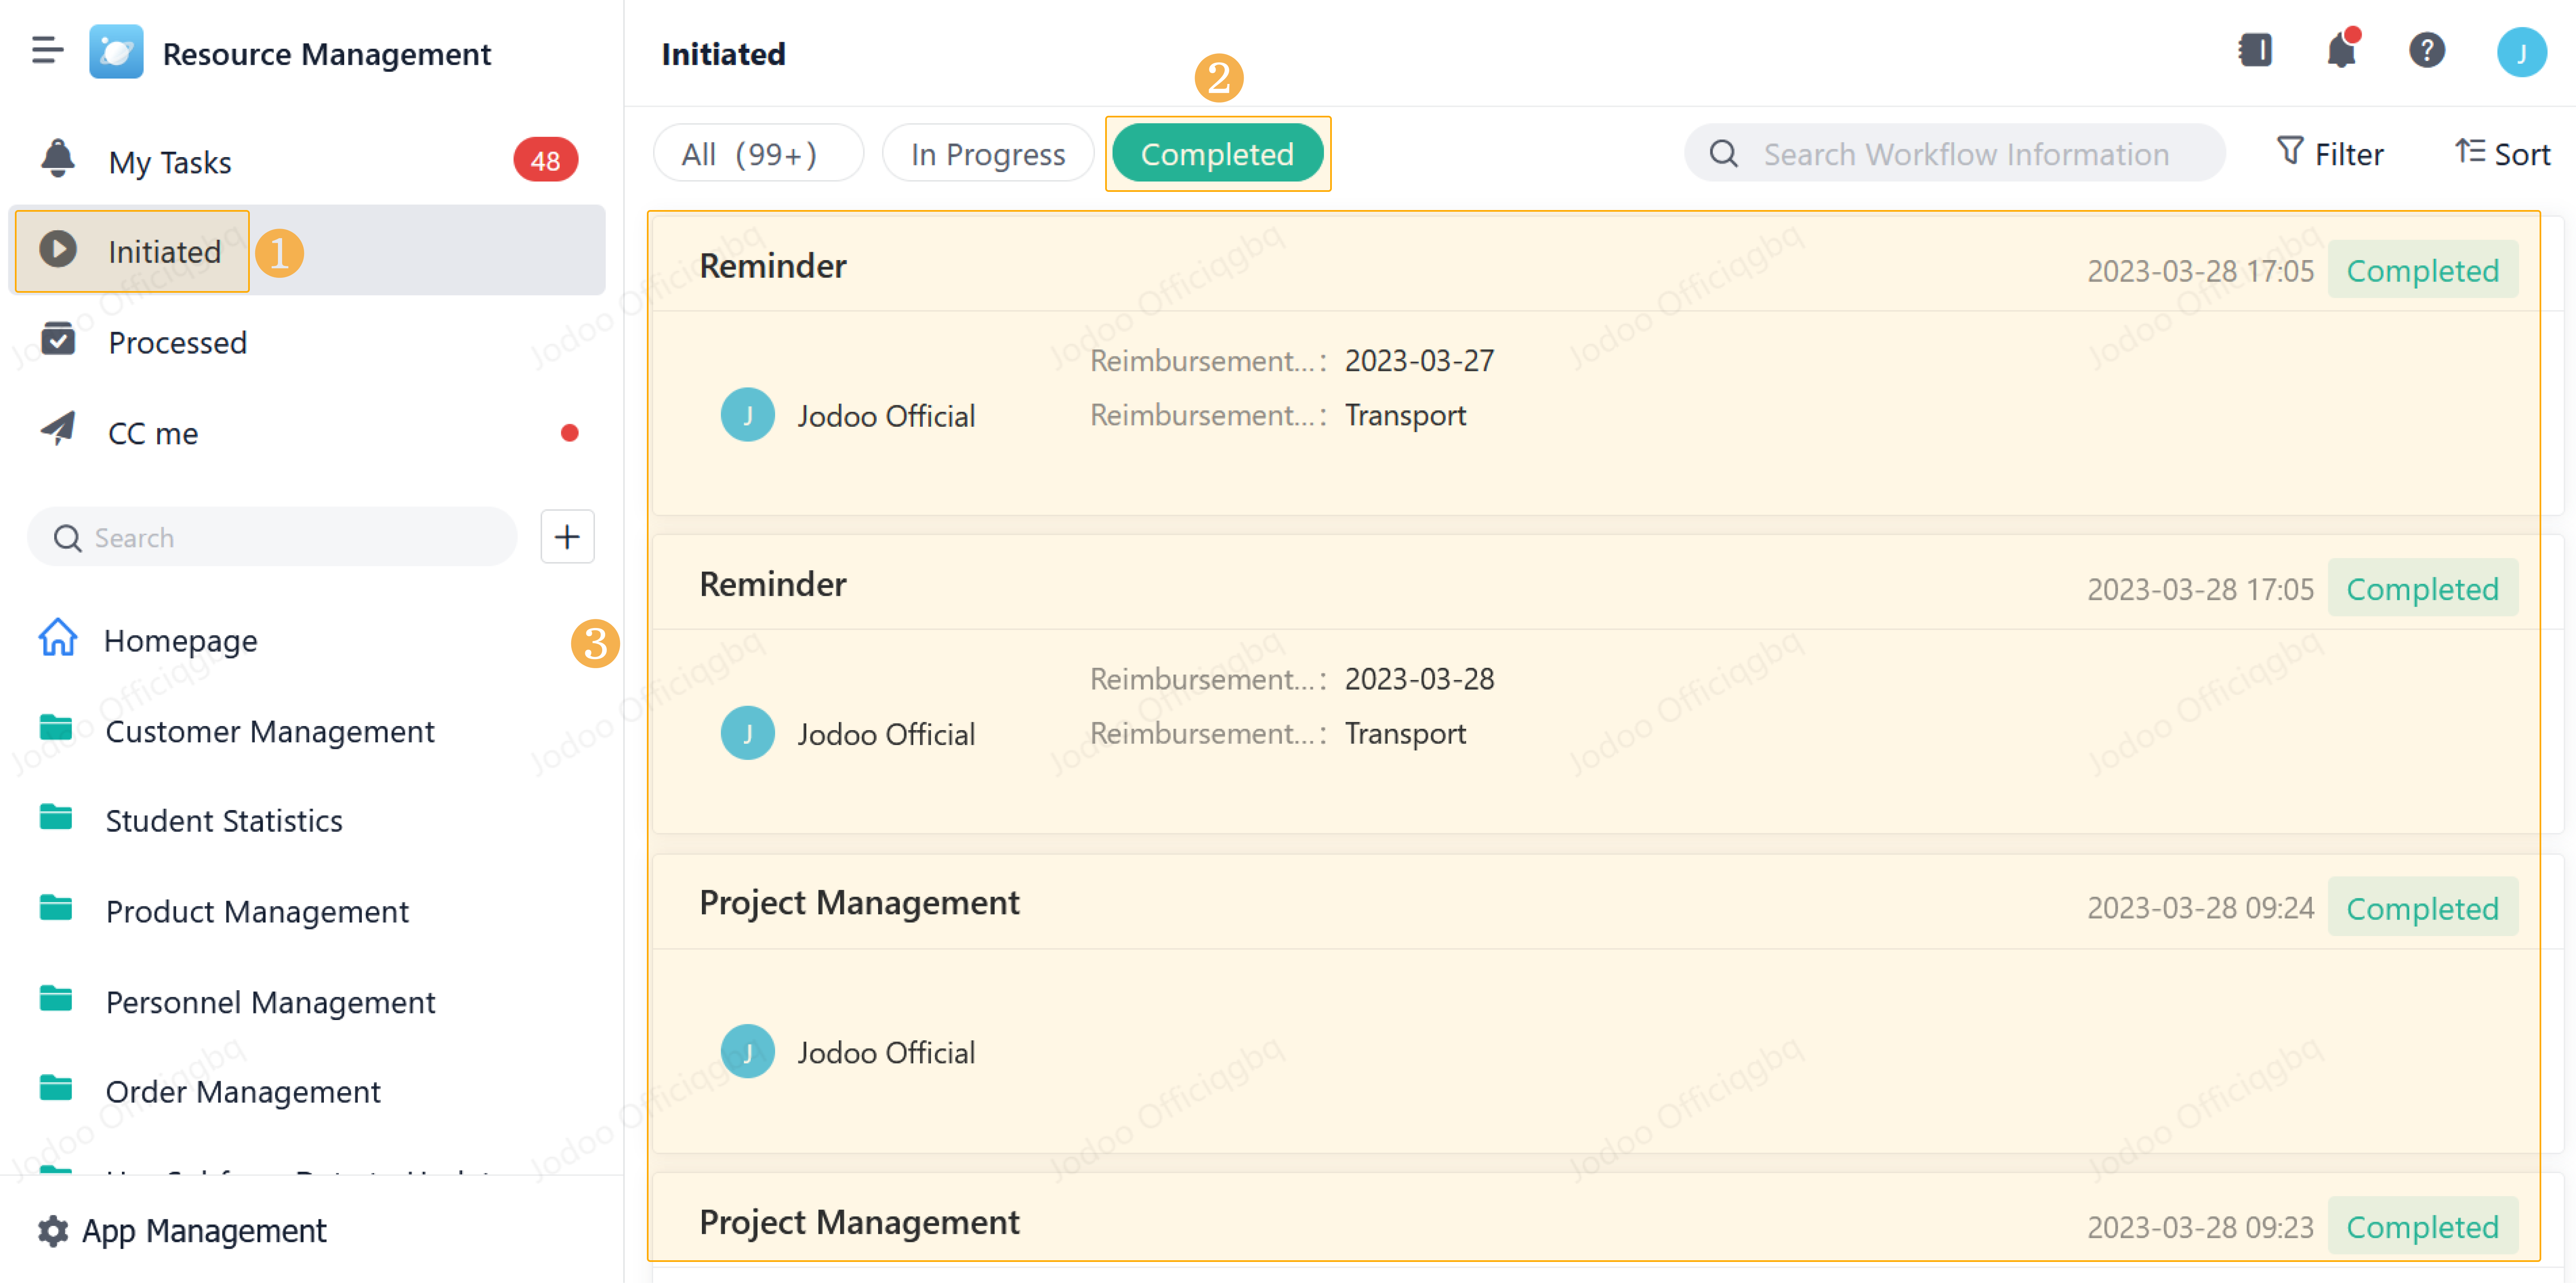This screenshot has width=2576, height=1283.
Task: Click the Processed checkmark icon
Action: pos(58,340)
